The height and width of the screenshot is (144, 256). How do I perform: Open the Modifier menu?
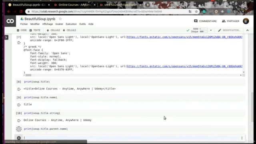tap(35, 24)
